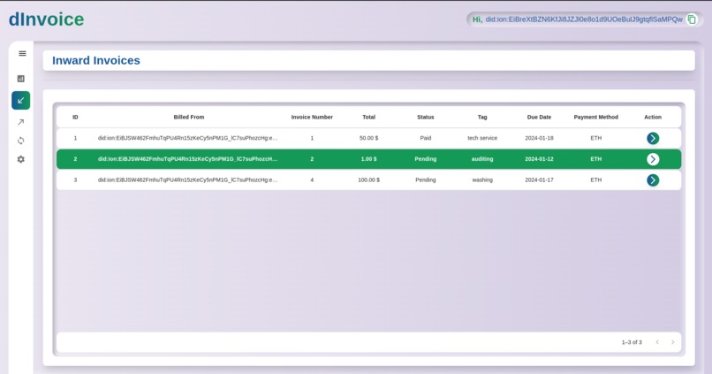Open invoice row 1 action arrow
This screenshot has width=712, height=374.
pos(653,138)
